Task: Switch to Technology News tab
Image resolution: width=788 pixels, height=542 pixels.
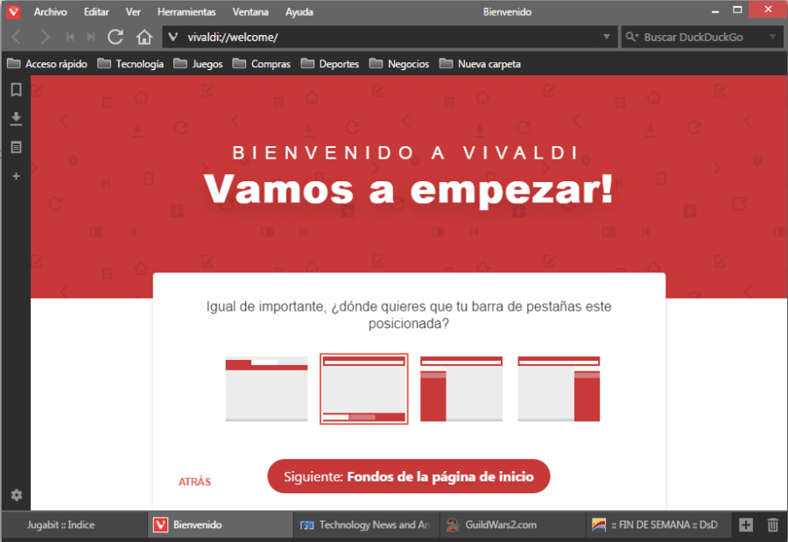Action: pos(366,524)
